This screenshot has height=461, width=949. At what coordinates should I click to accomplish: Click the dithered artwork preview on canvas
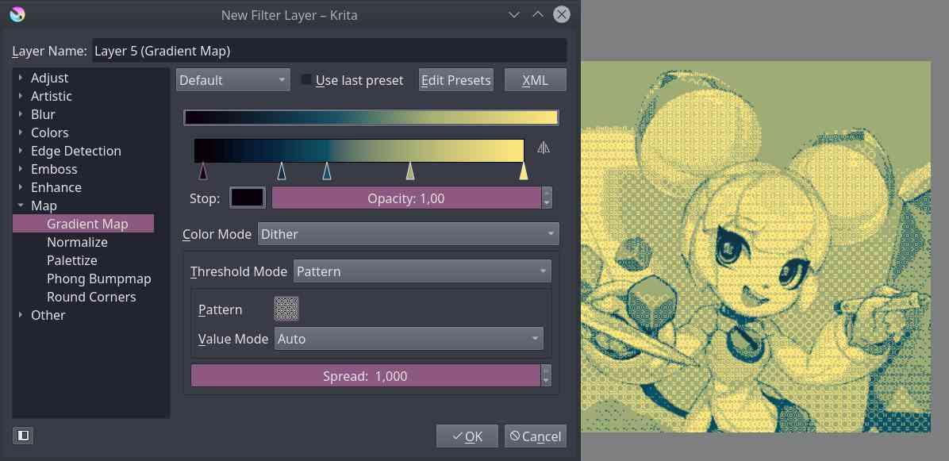point(756,247)
